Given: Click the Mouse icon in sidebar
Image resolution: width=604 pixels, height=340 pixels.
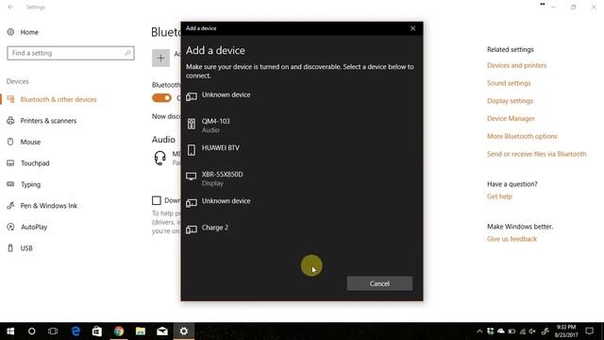Looking at the screenshot, I should coord(10,142).
